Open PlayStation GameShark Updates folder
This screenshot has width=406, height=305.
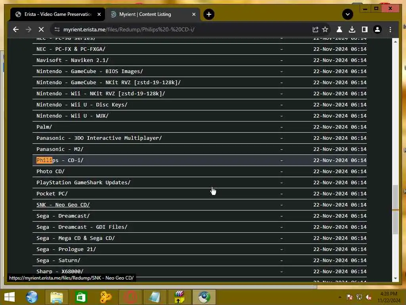click(x=83, y=183)
